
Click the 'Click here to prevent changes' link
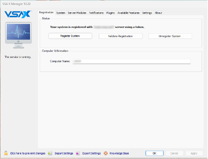[27, 153]
